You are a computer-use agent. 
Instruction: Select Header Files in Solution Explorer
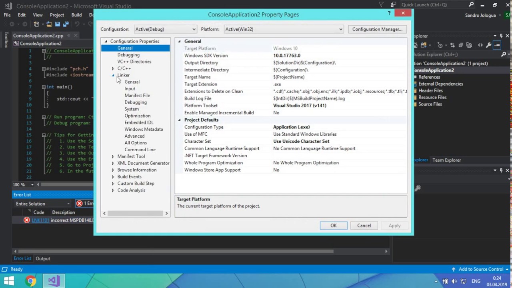[x=430, y=90]
